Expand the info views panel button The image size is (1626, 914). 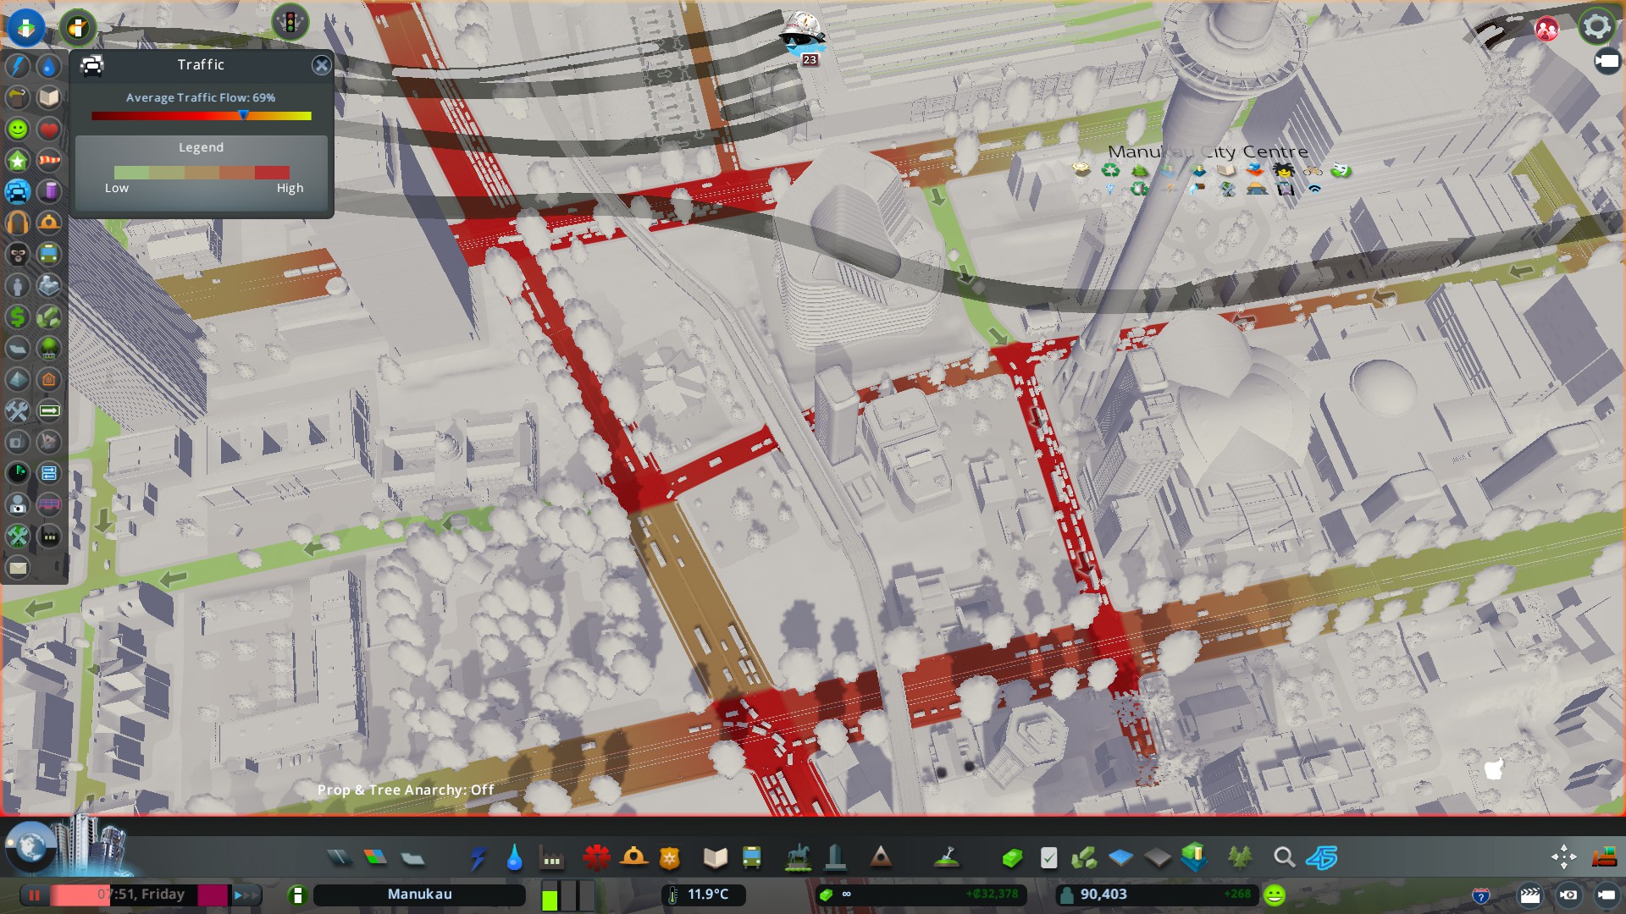(26, 27)
